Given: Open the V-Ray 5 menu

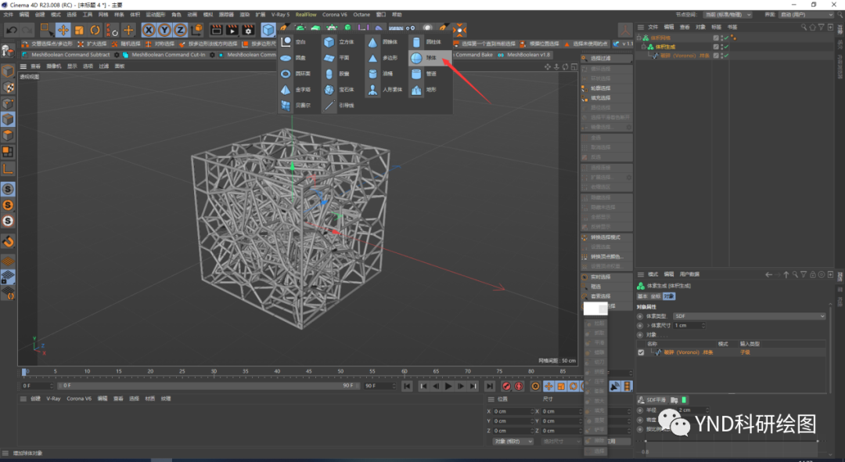Looking at the screenshot, I should click(x=280, y=15).
